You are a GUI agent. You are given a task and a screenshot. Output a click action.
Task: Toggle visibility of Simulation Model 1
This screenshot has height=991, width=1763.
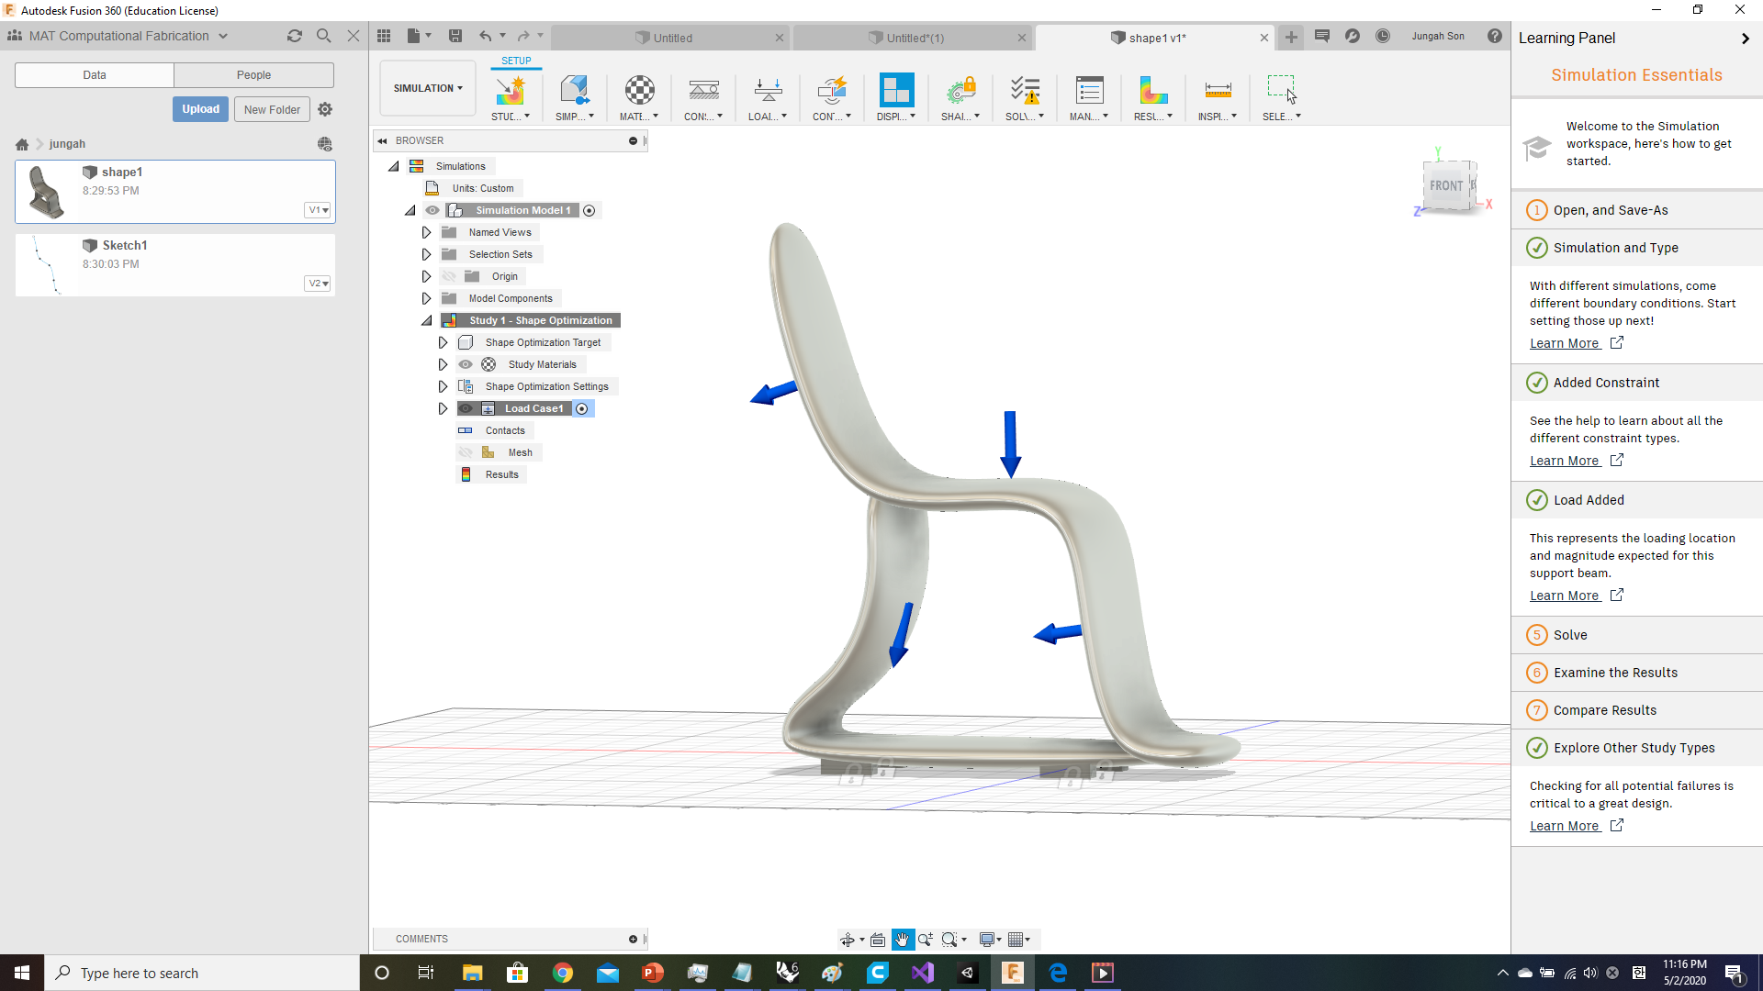tap(432, 210)
